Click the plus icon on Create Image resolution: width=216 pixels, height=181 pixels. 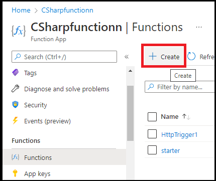pyautogui.click(x=153, y=56)
